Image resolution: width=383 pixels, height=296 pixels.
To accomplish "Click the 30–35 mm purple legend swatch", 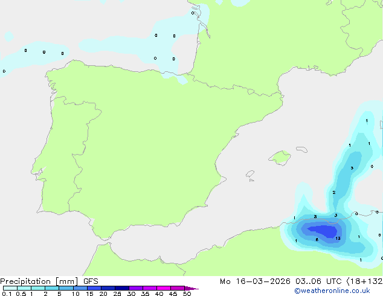I will click(x=136, y=288).
